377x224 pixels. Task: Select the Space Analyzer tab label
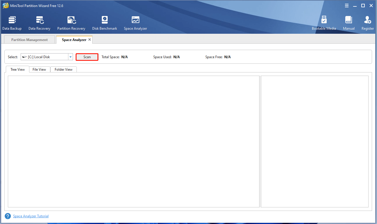click(x=74, y=40)
